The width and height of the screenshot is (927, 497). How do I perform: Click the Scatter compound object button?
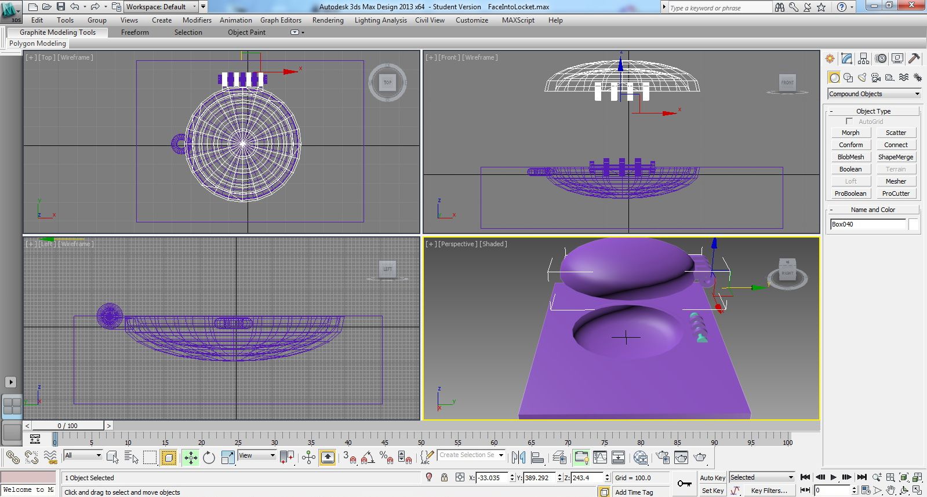point(896,133)
